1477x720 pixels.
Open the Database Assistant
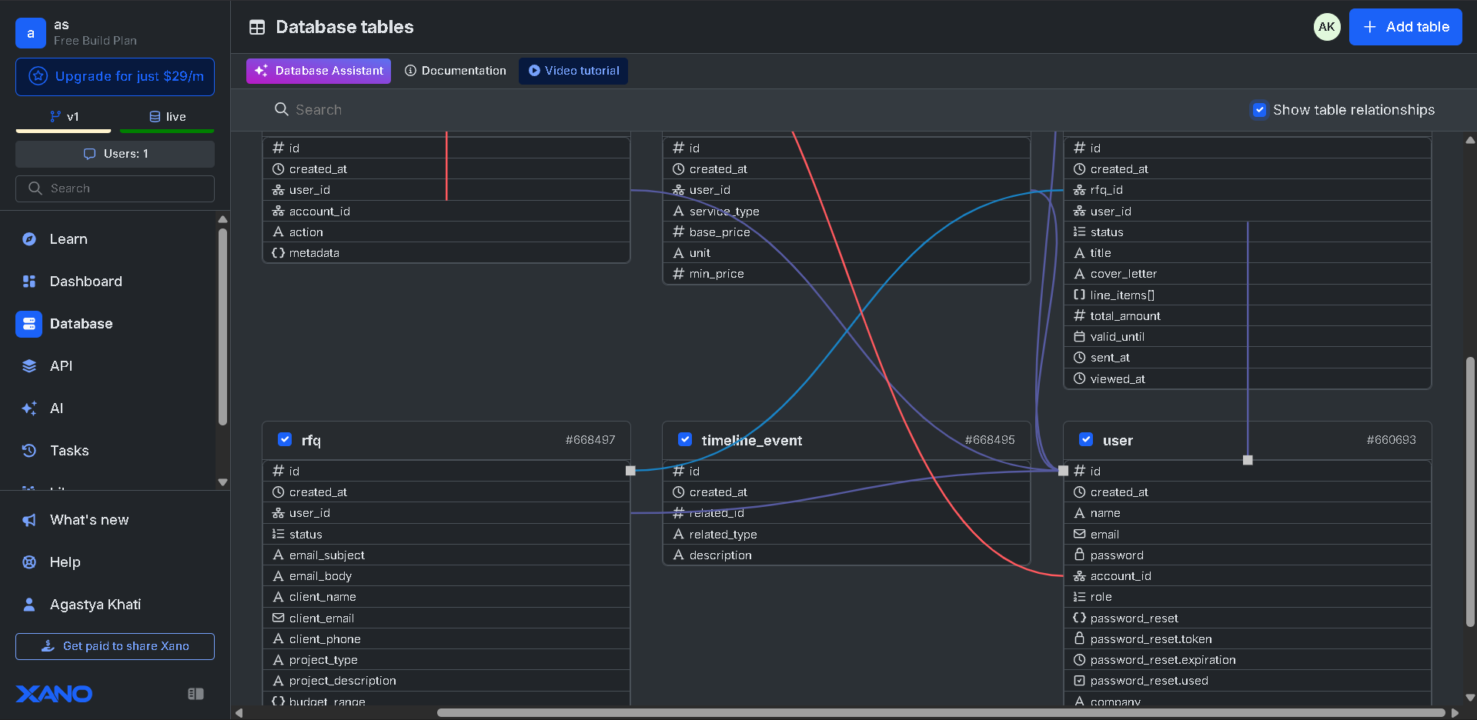(x=319, y=71)
